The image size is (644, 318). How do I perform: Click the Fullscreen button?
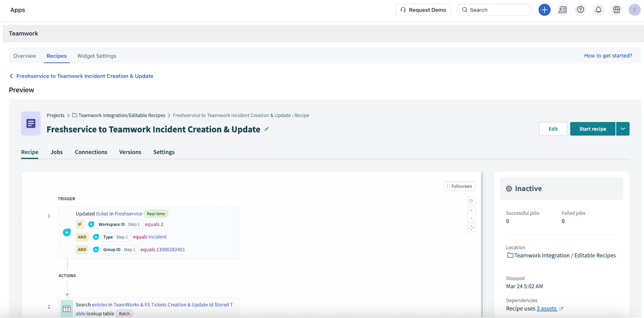pos(460,186)
